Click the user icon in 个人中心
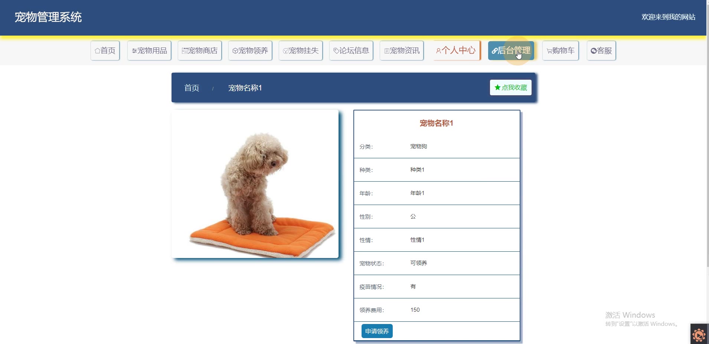This screenshot has height=344, width=709. [438, 51]
